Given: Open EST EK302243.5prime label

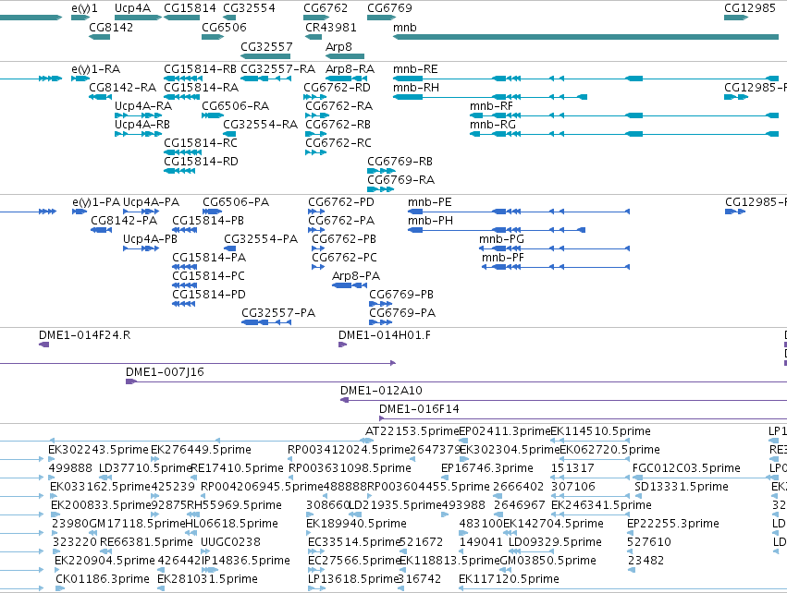Looking at the screenshot, I should point(98,450).
